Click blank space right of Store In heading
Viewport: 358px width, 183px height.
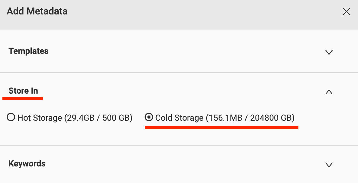[181, 91]
